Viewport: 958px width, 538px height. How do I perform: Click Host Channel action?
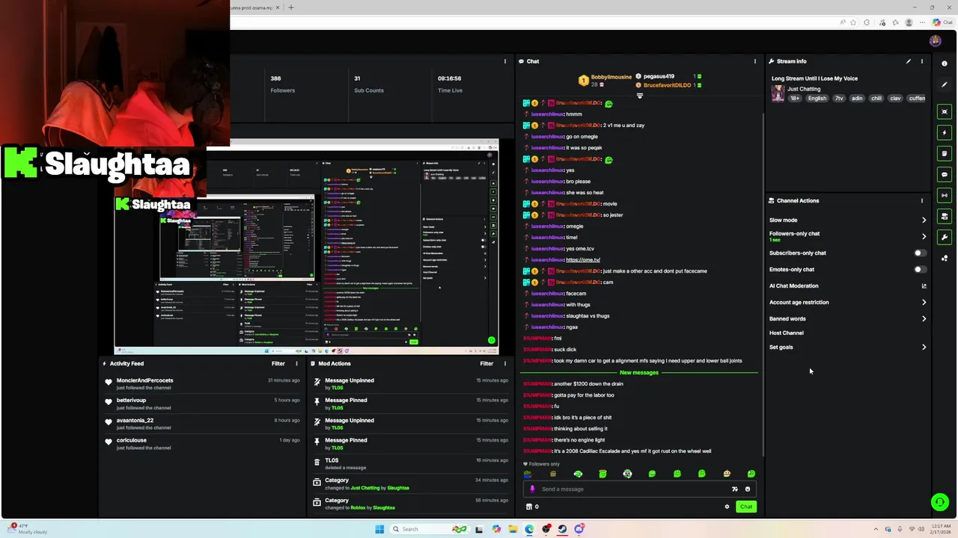tap(787, 333)
